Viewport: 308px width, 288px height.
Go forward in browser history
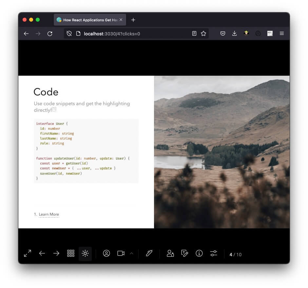click(x=38, y=34)
